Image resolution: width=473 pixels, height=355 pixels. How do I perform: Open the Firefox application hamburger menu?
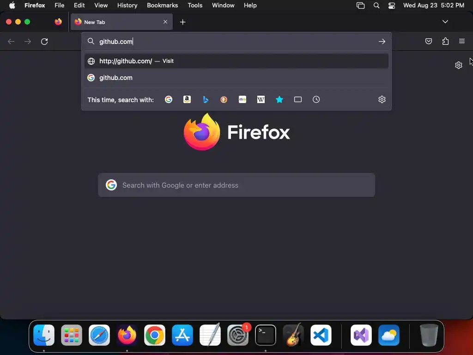[x=462, y=41]
